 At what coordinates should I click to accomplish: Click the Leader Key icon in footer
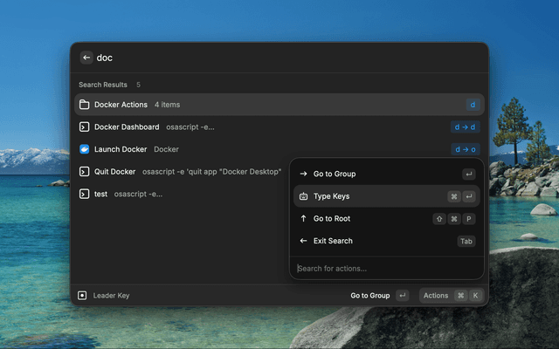pyautogui.click(x=83, y=296)
